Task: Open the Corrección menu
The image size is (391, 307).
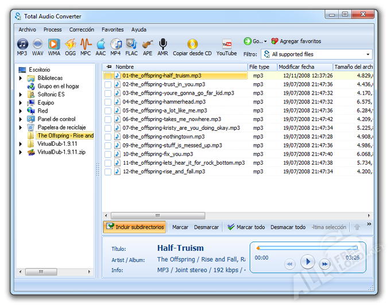Action: [x=82, y=30]
